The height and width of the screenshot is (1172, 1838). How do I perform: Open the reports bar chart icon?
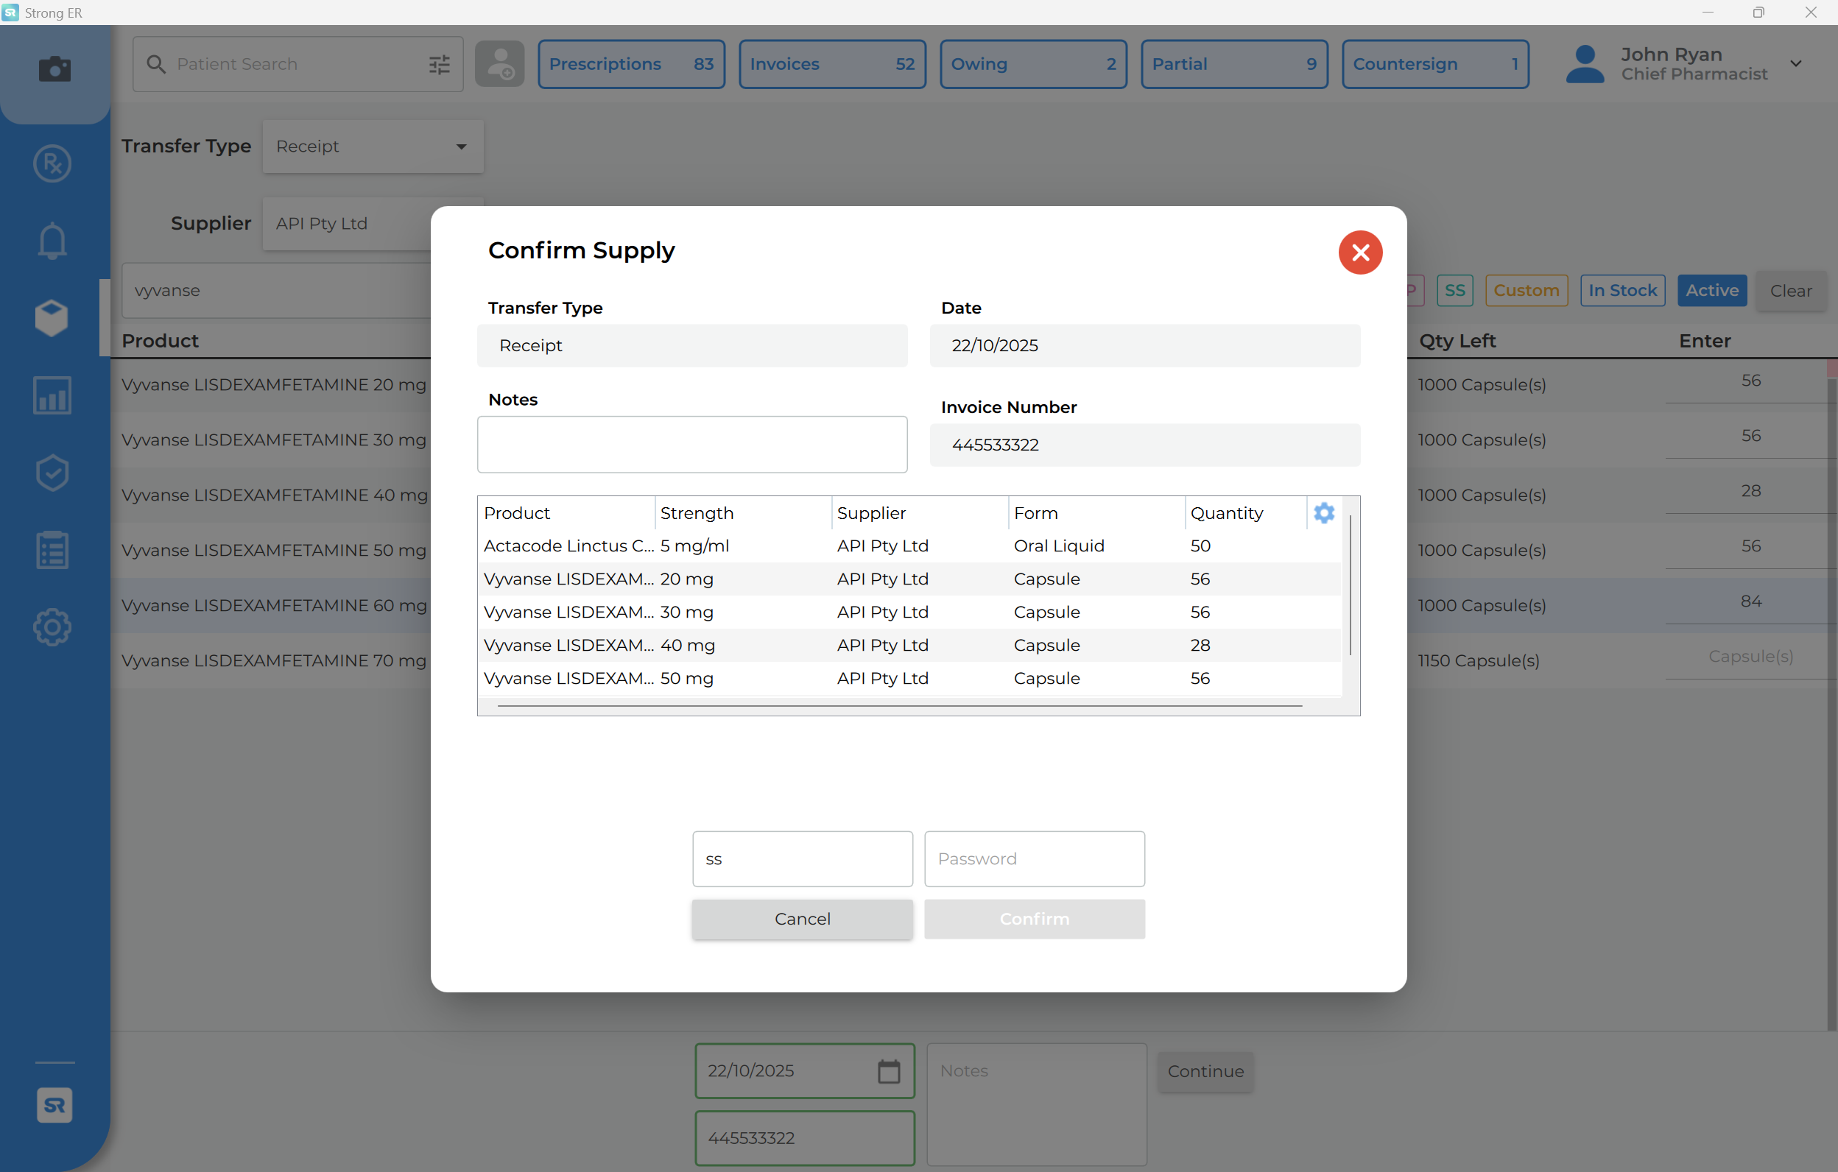pos(52,395)
